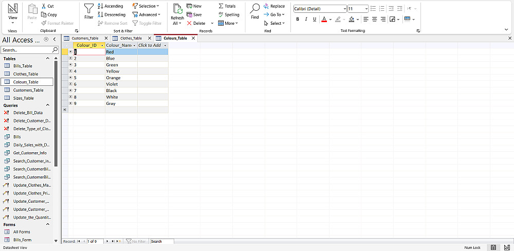This screenshot has width=514, height=251.
Task: Switch to Design View status icon
Action: [x=507, y=247]
